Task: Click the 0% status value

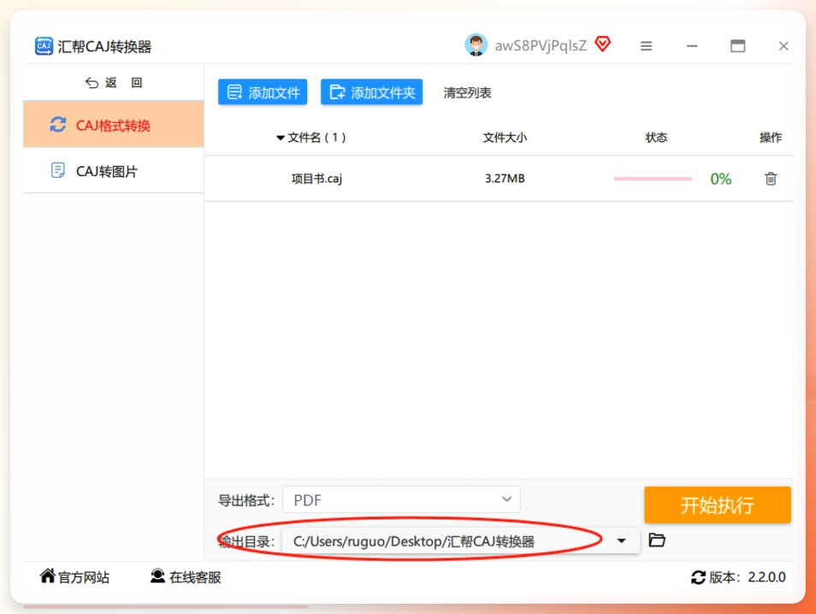Action: click(721, 179)
